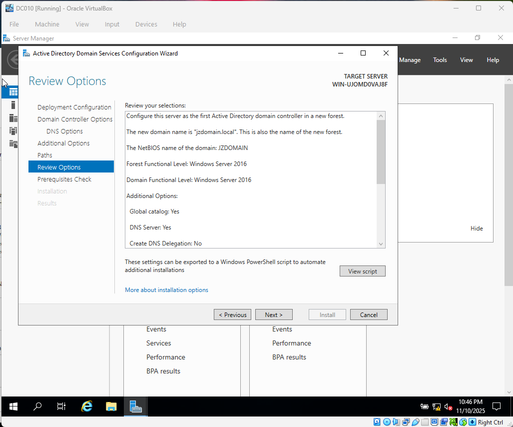
Task: Click the View script button
Action: click(x=362, y=271)
